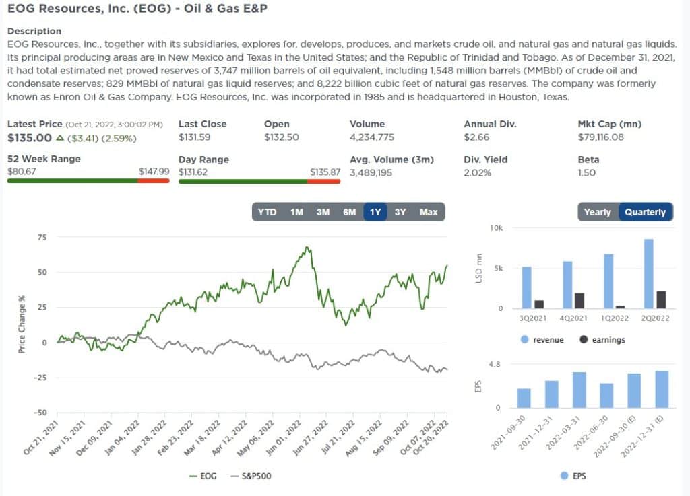Toggle S&P500 series in chart legend
This screenshot has width=690, height=496.
click(x=251, y=476)
